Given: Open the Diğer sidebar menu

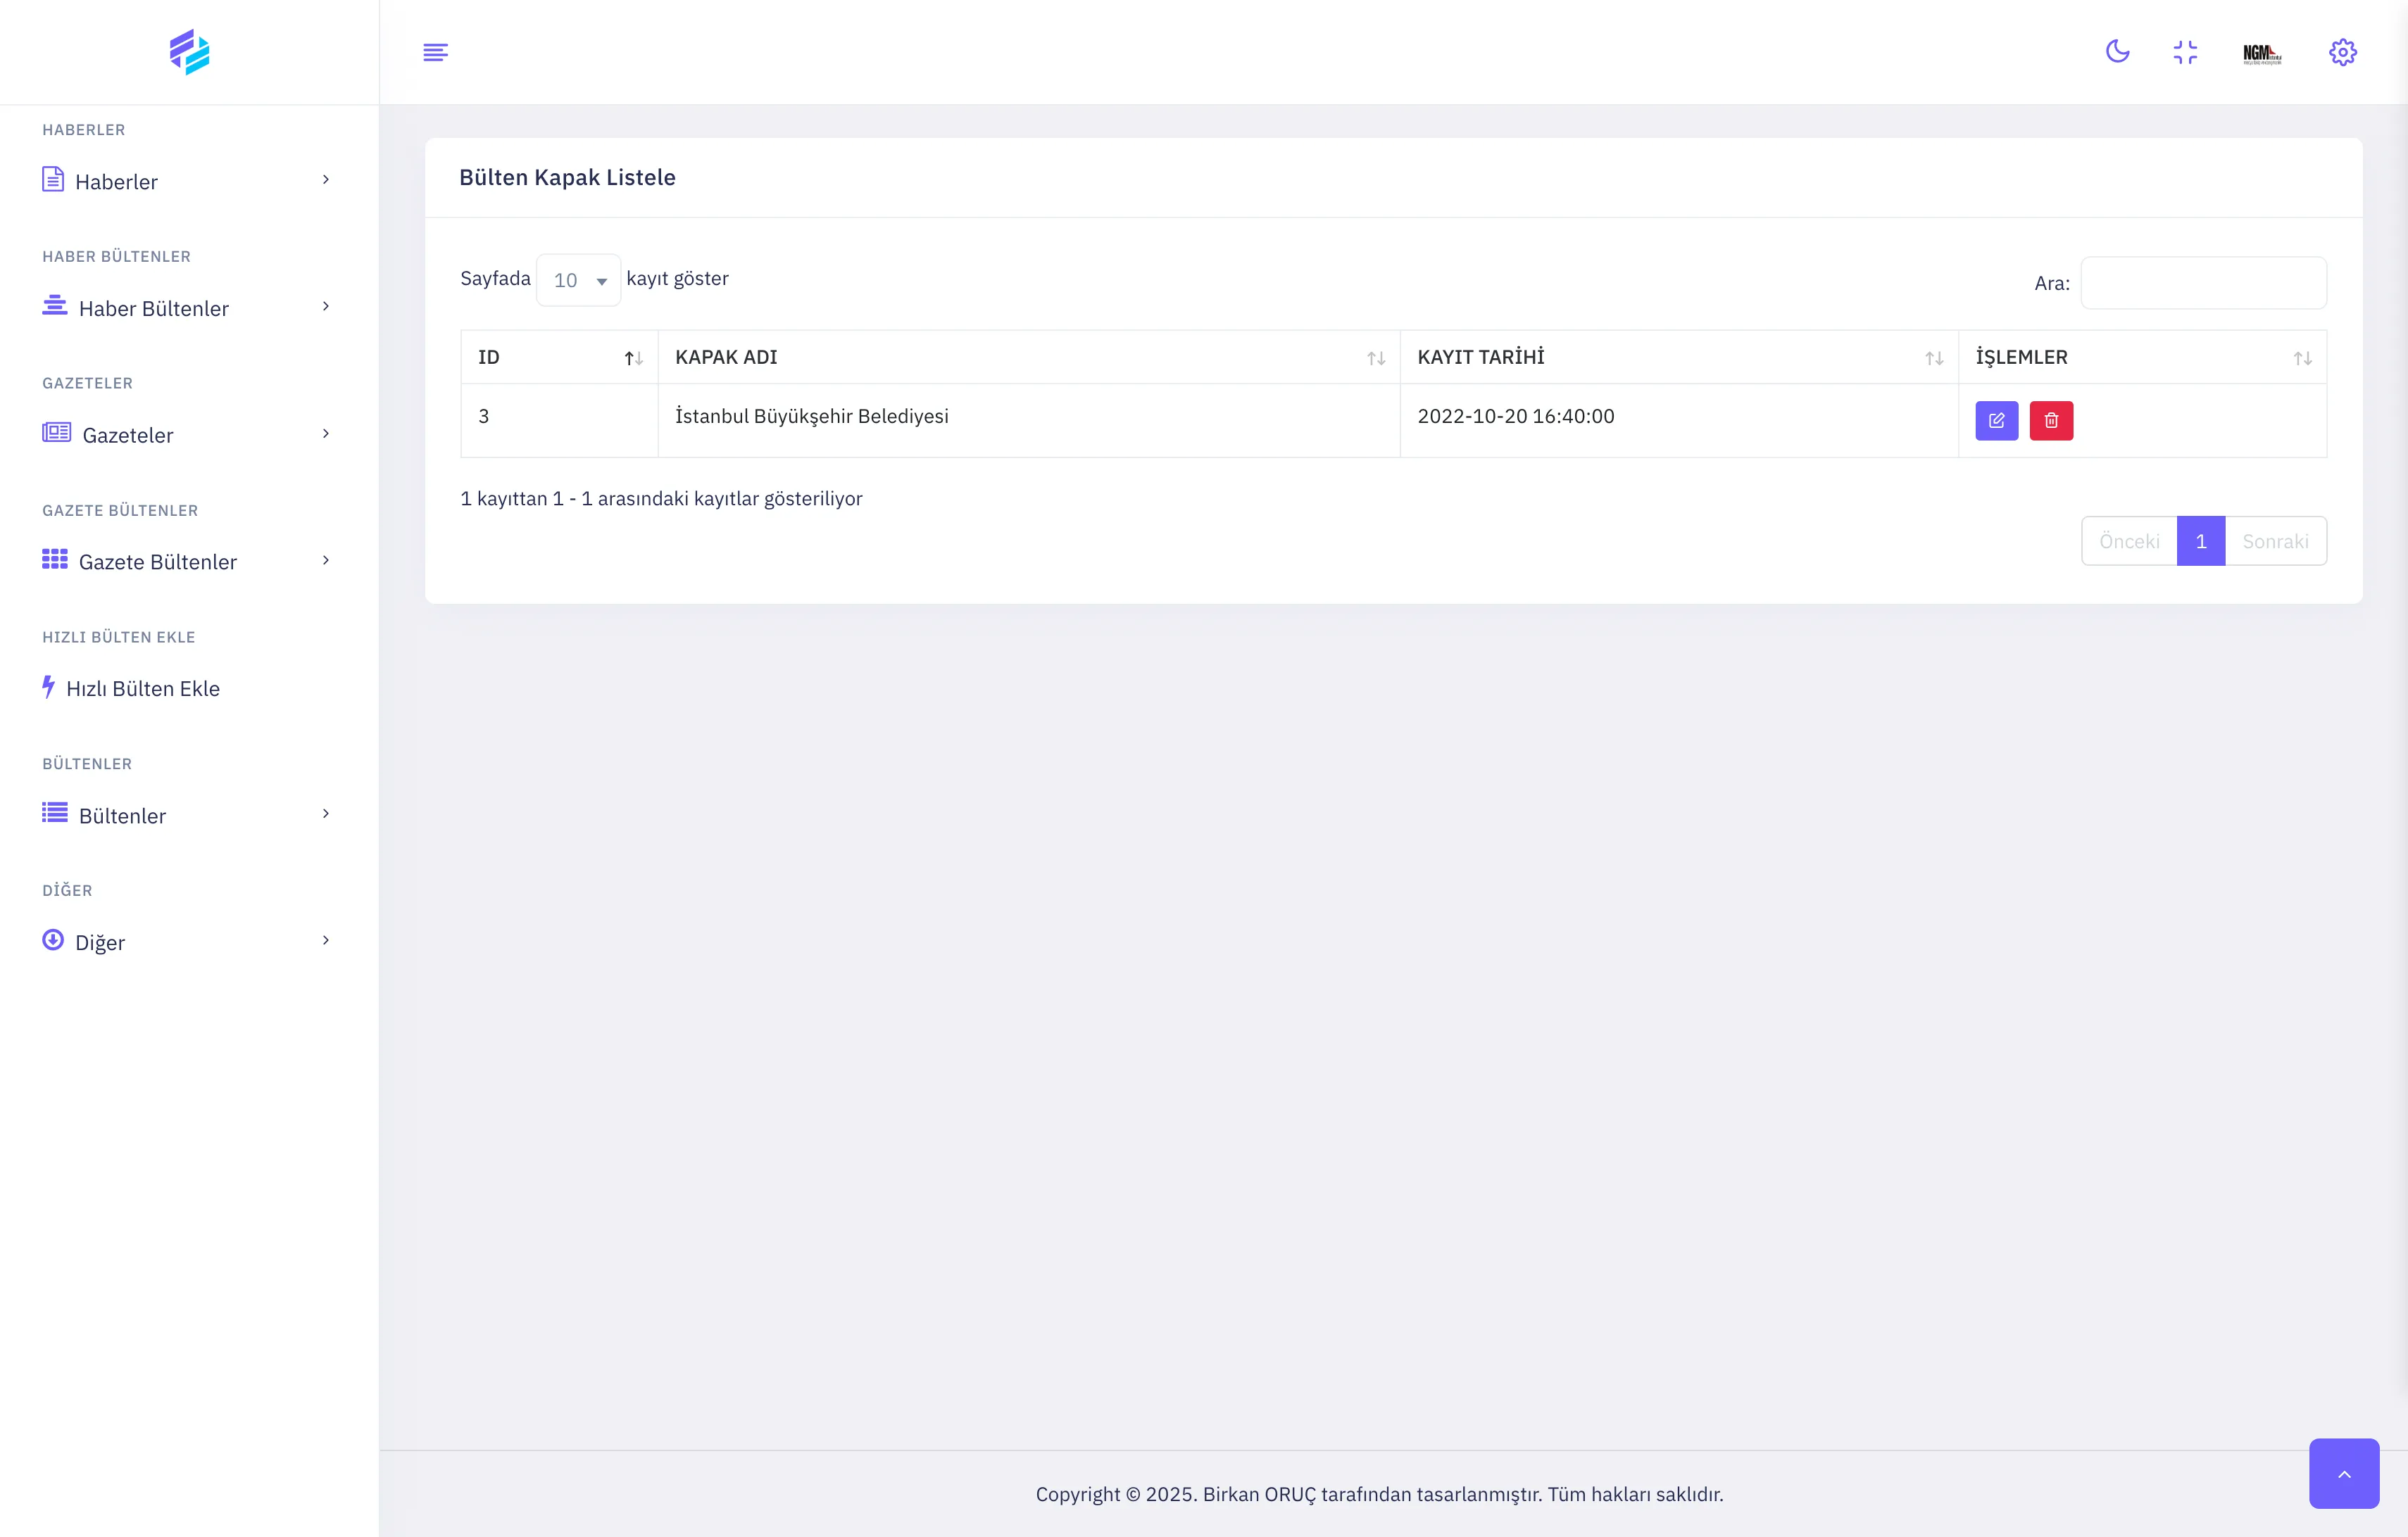Looking at the screenshot, I should [186, 942].
